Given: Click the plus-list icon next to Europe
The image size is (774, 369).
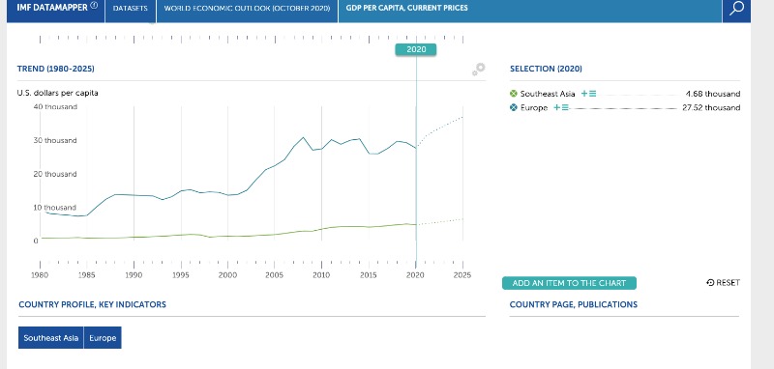Looking at the screenshot, I should (x=561, y=107).
